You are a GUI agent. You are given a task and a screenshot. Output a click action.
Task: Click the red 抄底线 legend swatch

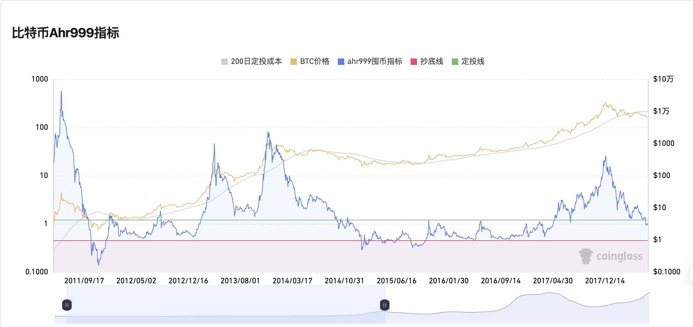pyautogui.click(x=414, y=62)
